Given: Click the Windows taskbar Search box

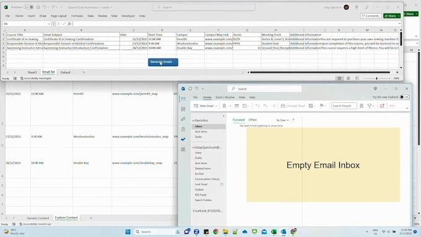Looking at the screenshot, I should tap(158, 231).
